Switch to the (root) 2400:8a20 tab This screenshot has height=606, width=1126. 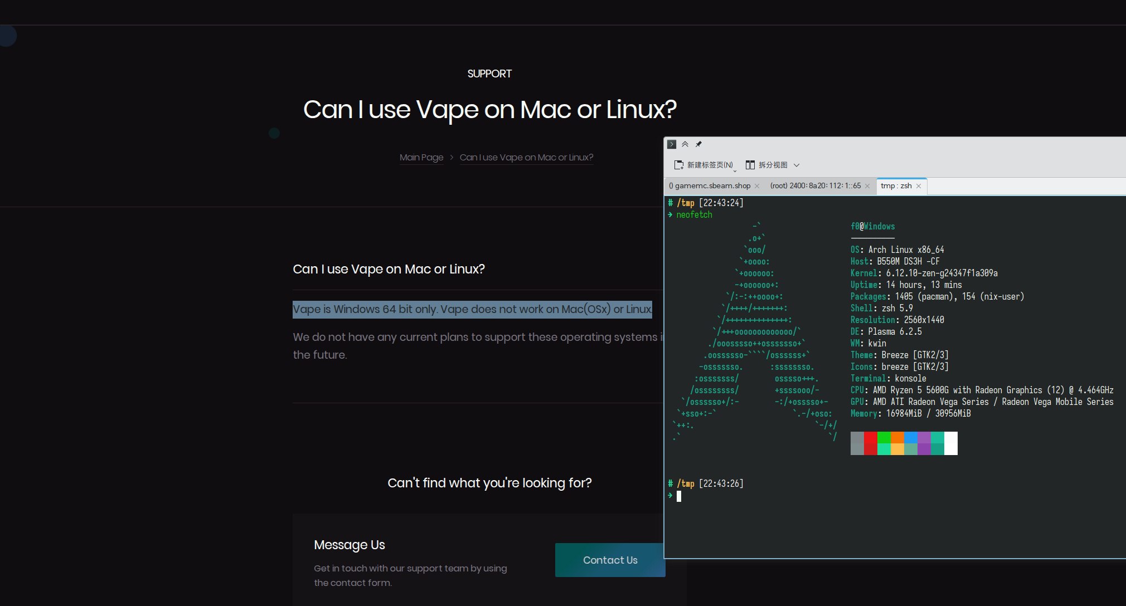pos(815,186)
